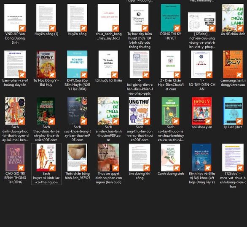Open Sach thao-duoc-tri-benh-phu-khoa file
Screen dimensions: 247x227
click(x=46, y=111)
